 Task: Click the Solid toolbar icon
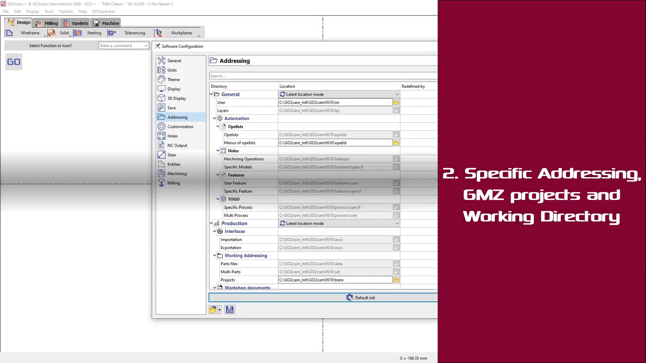point(52,33)
